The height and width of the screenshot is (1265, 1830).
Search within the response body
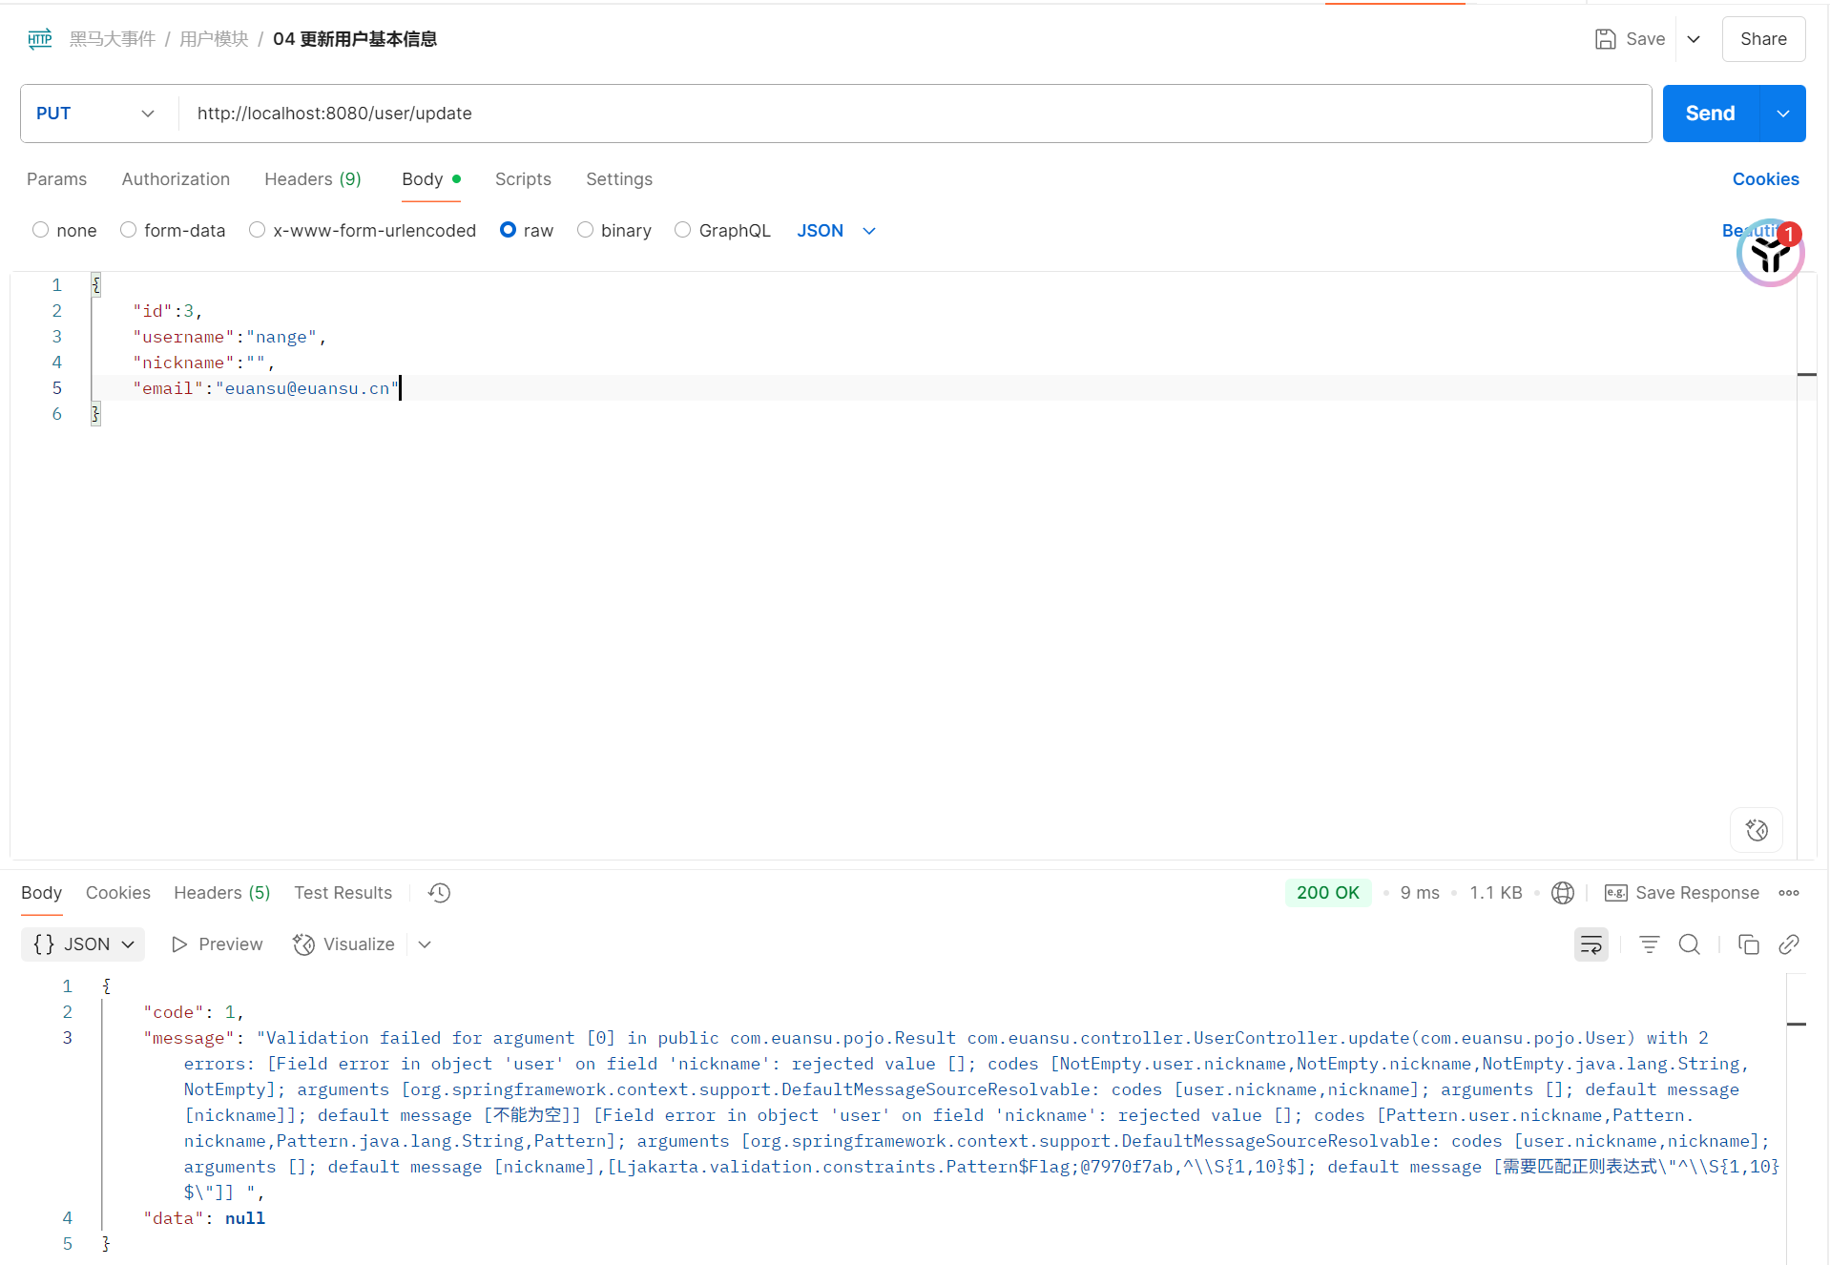(x=1689, y=944)
